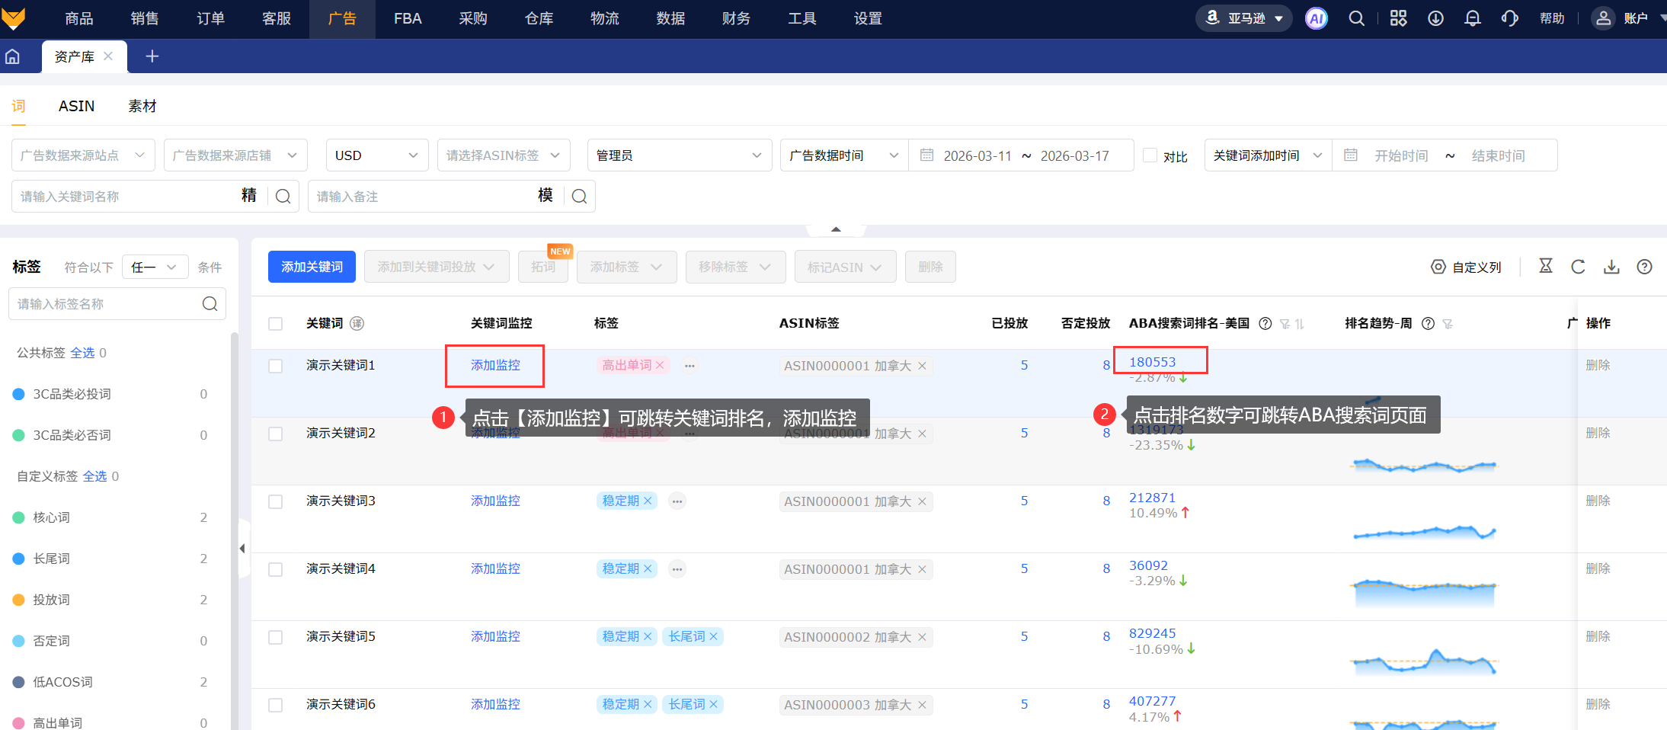Click the download export icon above table
This screenshot has width=1667, height=730.
pyautogui.click(x=1611, y=267)
